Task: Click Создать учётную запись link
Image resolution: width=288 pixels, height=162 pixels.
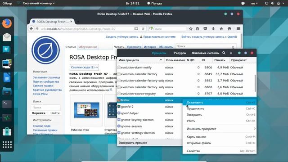Action: click(x=122, y=37)
